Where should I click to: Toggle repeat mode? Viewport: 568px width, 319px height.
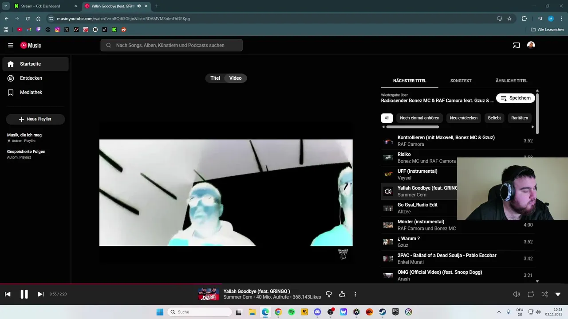click(x=531, y=294)
